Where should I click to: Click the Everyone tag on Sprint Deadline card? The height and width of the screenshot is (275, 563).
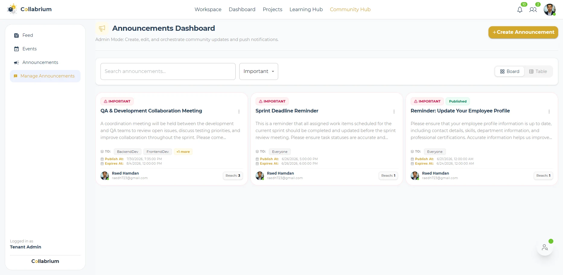tap(280, 152)
